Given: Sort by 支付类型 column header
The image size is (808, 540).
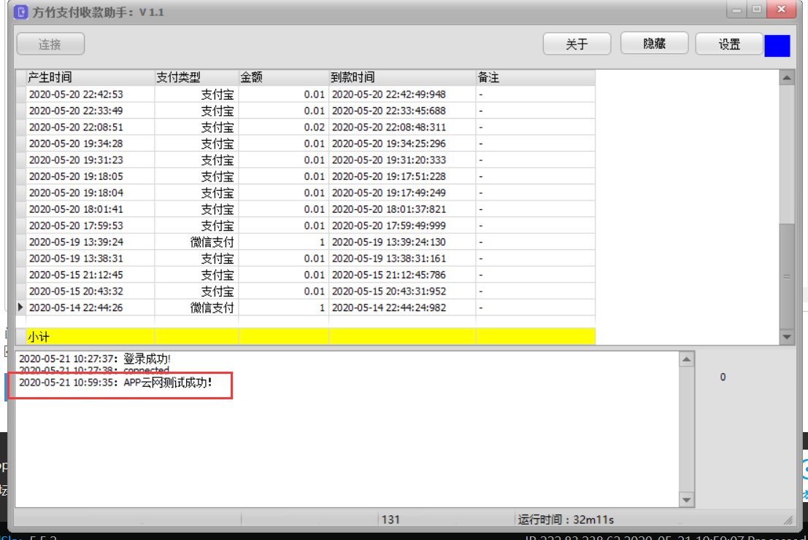Looking at the screenshot, I should coord(196,77).
